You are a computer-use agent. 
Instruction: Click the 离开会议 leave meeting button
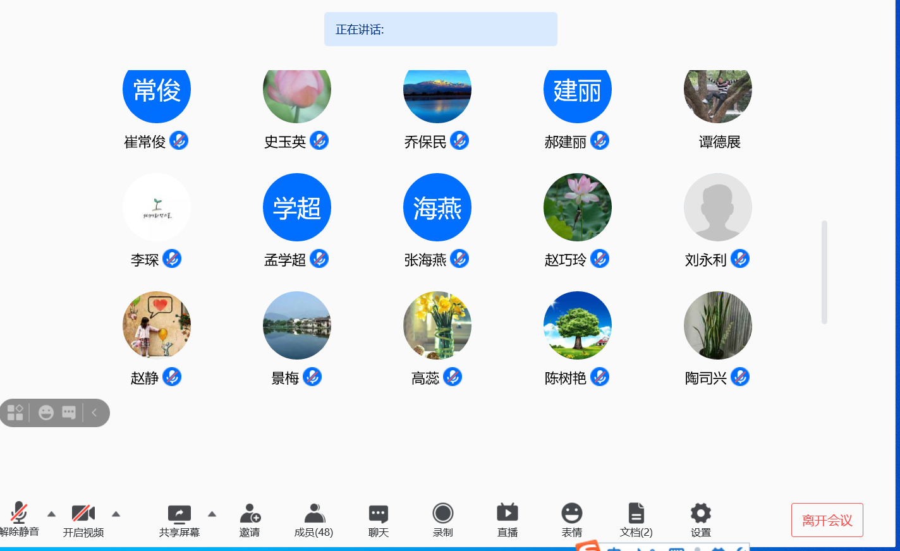point(827,520)
